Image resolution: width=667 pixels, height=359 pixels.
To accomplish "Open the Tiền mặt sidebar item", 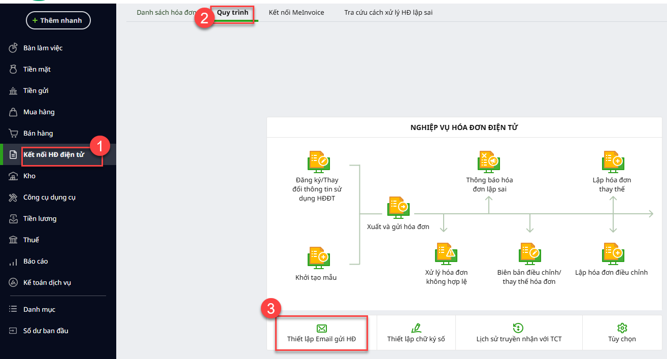I will pos(37,70).
